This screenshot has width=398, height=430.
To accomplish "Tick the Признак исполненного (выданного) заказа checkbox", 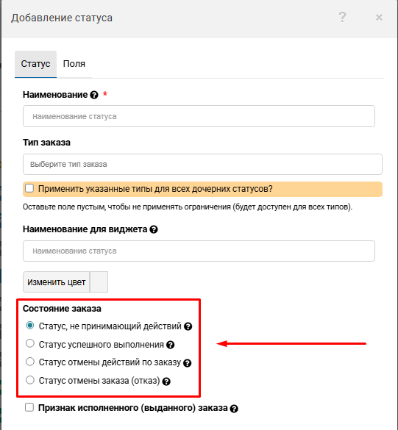I will pyautogui.click(x=29, y=407).
